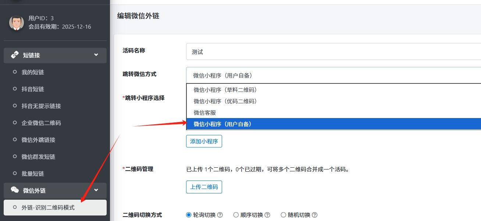481x221 pixels.
Task: Choose the 顺序切换 radio option
Action: 236,215
